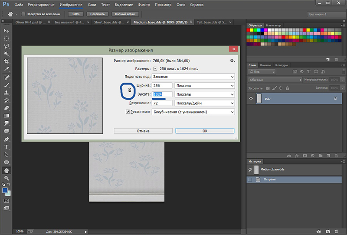
Task: Expand the Ширина units dropdown
Action: 204,86
